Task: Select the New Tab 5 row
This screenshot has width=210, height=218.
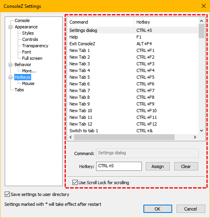Action: coord(134,77)
